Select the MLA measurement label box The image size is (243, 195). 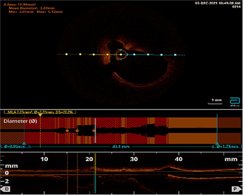point(40,111)
